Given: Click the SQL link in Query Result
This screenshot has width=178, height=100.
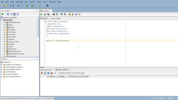Looking at the screenshot, I should coord(55,73).
